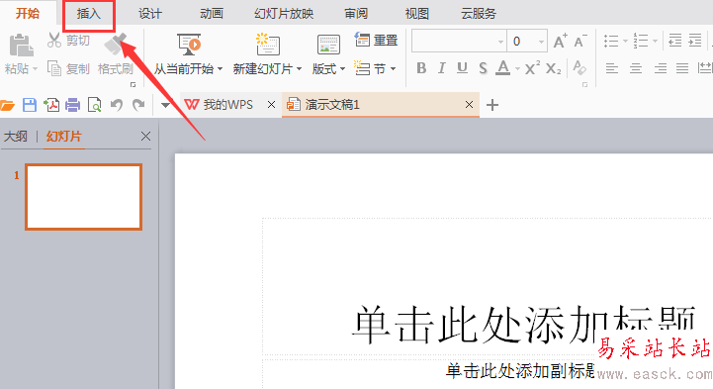Open the Insert (插入) ribbon tab
The image size is (713, 389).
(89, 14)
